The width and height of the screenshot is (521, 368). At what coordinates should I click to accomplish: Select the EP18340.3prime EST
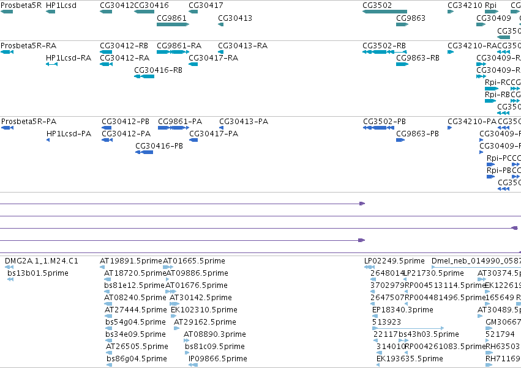click(x=375, y=316)
